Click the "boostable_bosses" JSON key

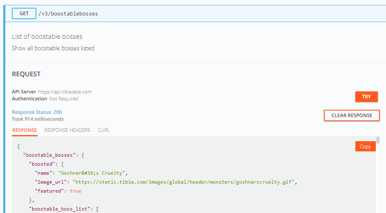[x=49, y=155]
